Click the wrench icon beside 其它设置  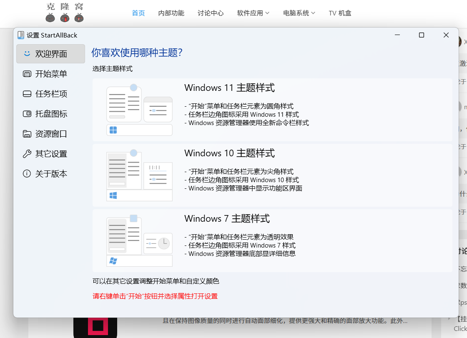pyautogui.click(x=27, y=154)
